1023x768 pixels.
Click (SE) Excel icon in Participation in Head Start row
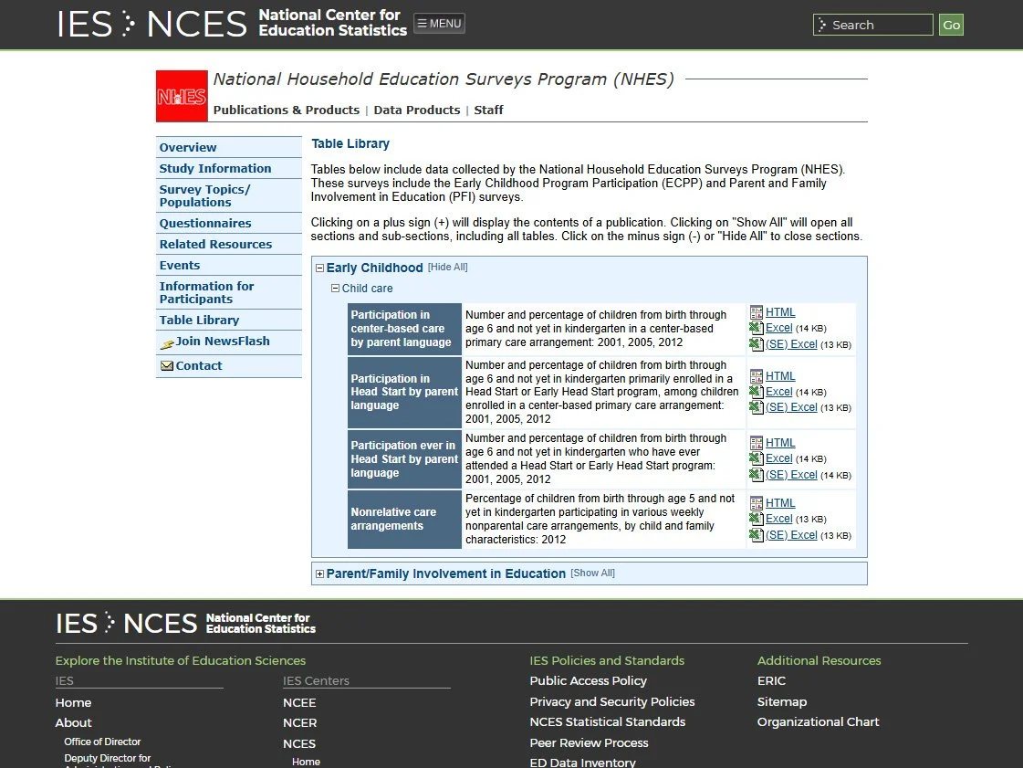pos(757,407)
